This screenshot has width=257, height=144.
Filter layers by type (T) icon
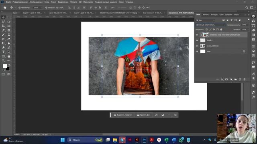(x=231, y=20)
